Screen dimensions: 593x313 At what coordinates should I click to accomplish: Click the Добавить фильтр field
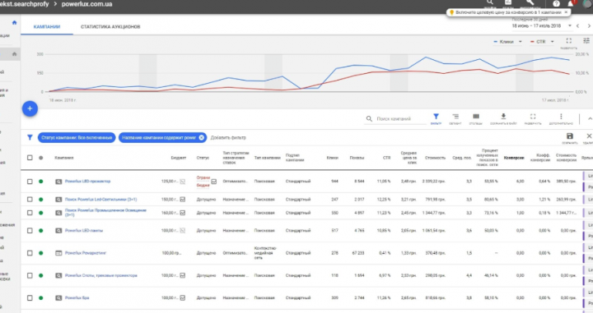pyautogui.click(x=228, y=138)
